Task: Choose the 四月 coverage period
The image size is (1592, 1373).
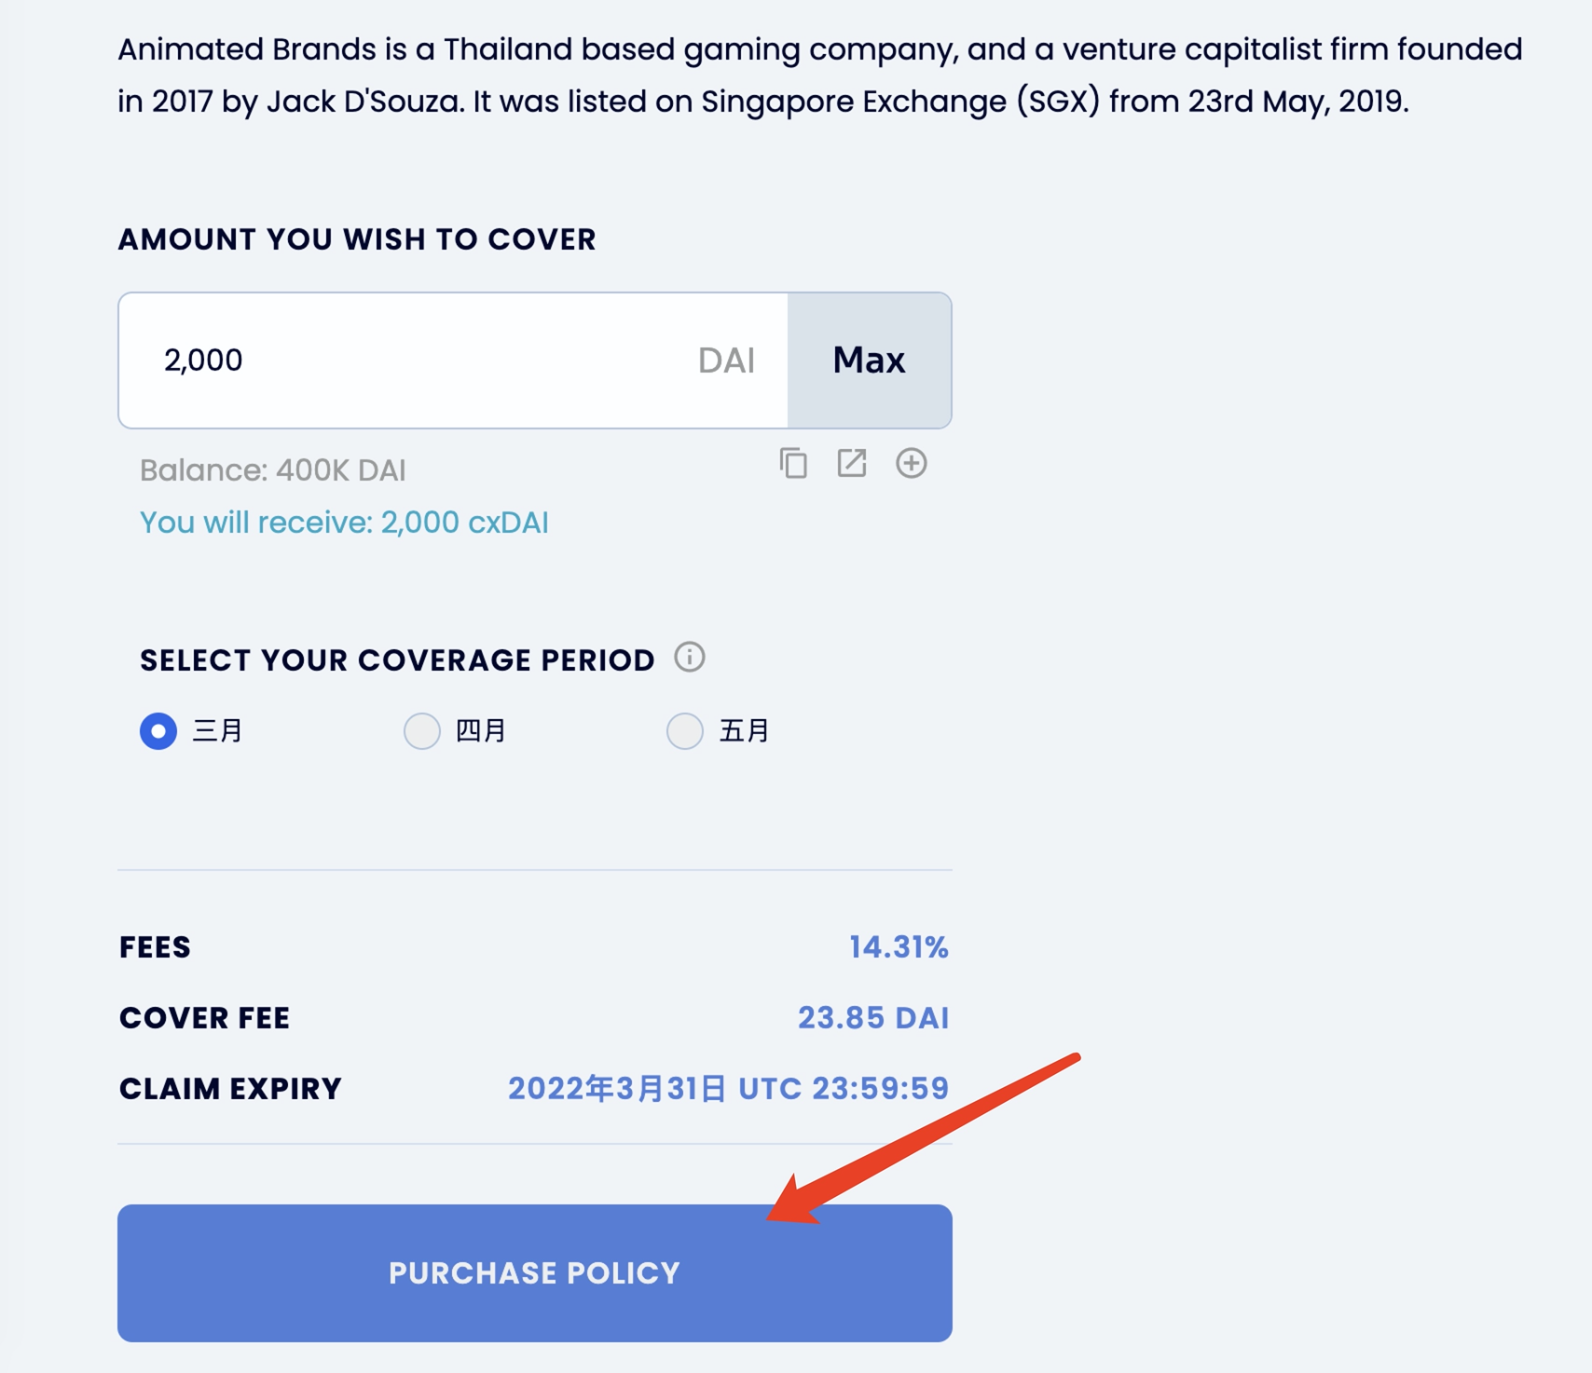Action: click(x=422, y=731)
